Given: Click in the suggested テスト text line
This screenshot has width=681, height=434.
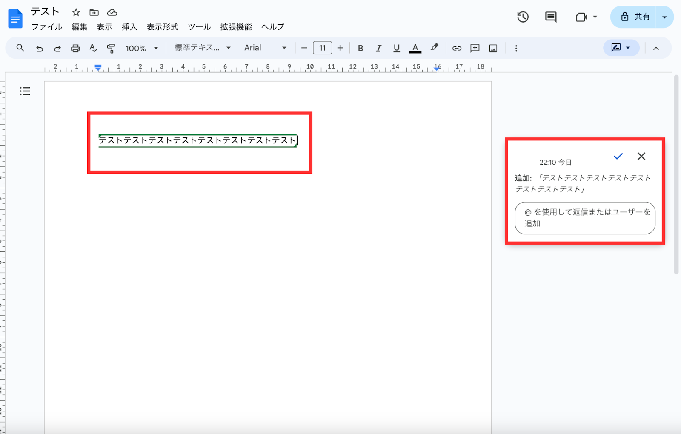Looking at the screenshot, I should point(198,140).
